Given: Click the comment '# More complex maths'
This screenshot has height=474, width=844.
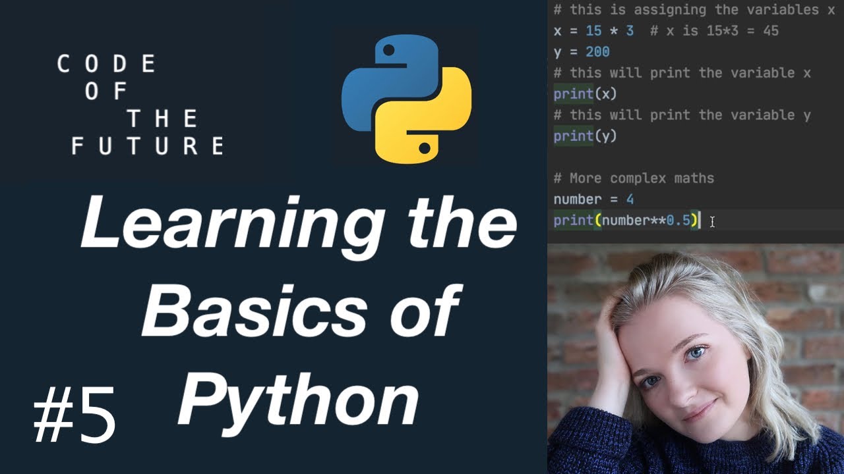Looking at the screenshot, I should [x=634, y=178].
